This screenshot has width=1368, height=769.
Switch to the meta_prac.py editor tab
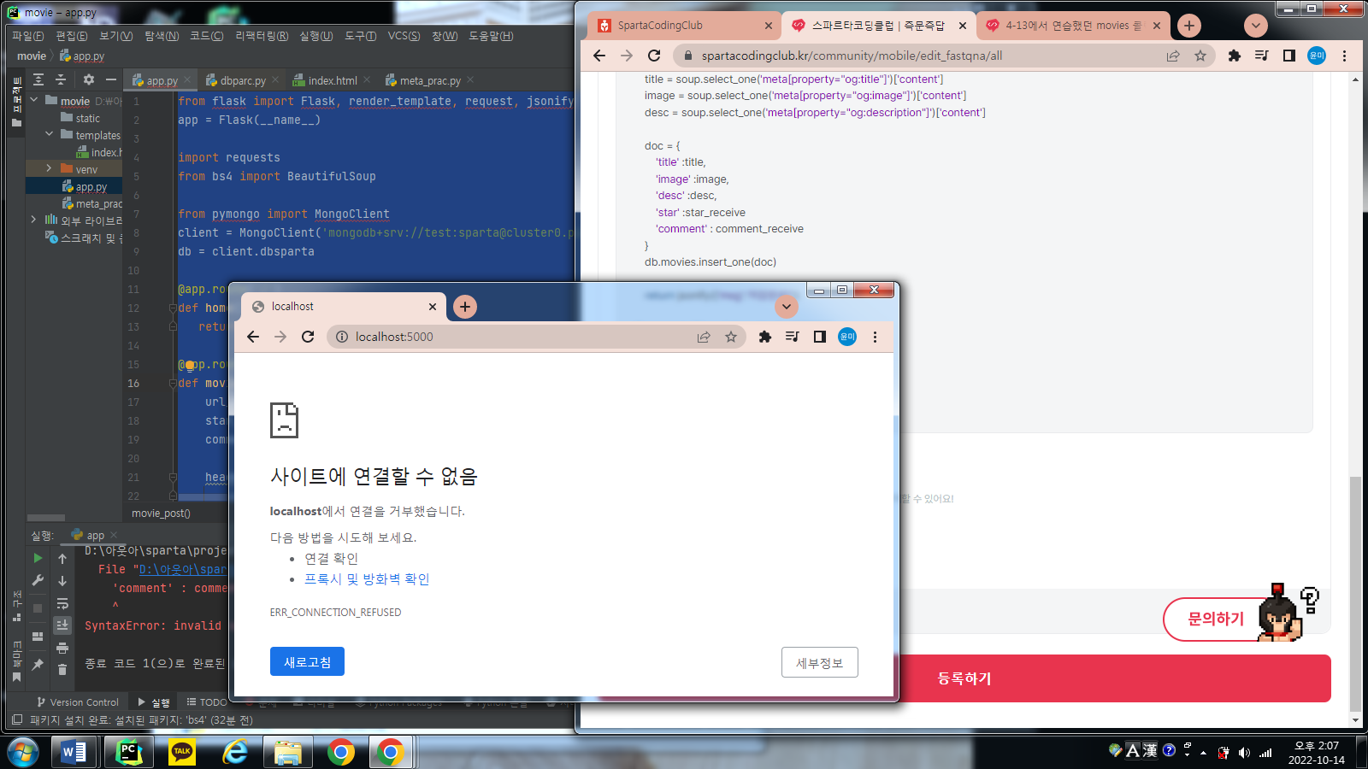pyautogui.click(x=430, y=80)
